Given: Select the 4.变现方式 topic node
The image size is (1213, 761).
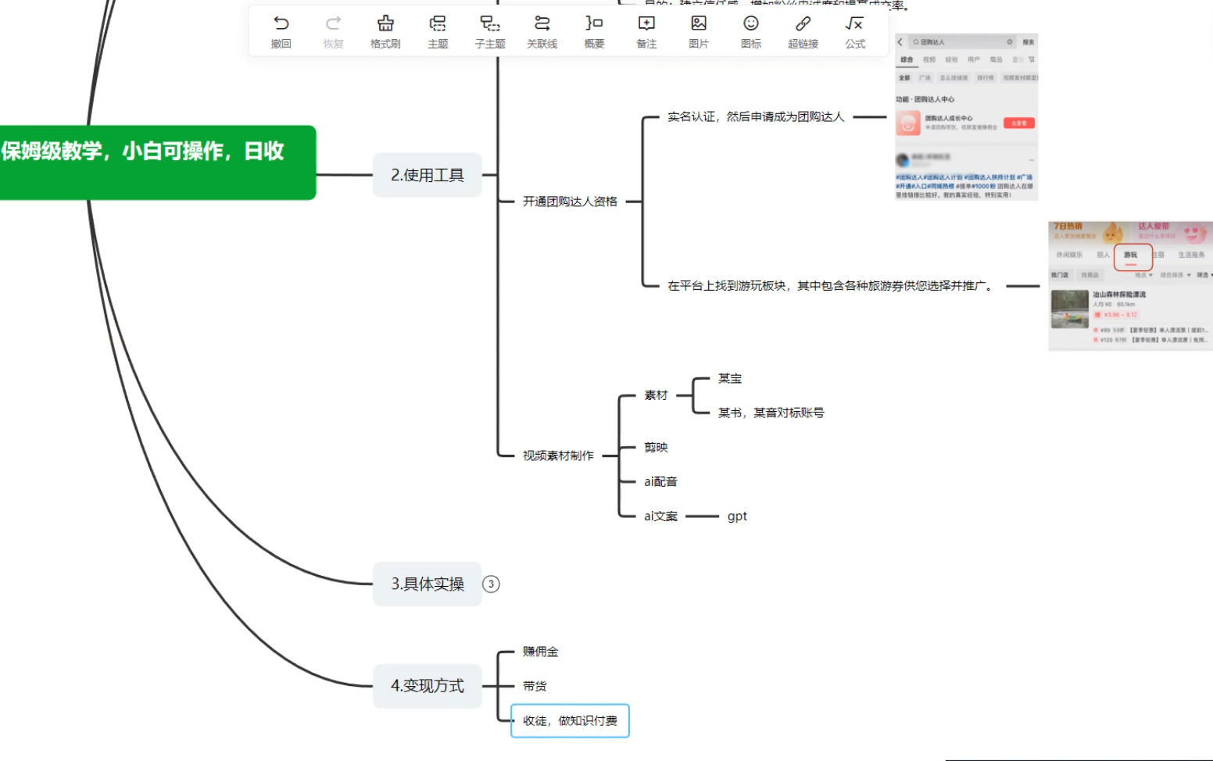Looking at the screenshot, I should 428,686.
